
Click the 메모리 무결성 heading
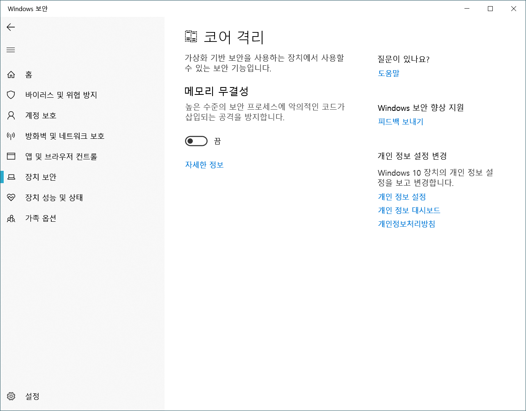217,91
